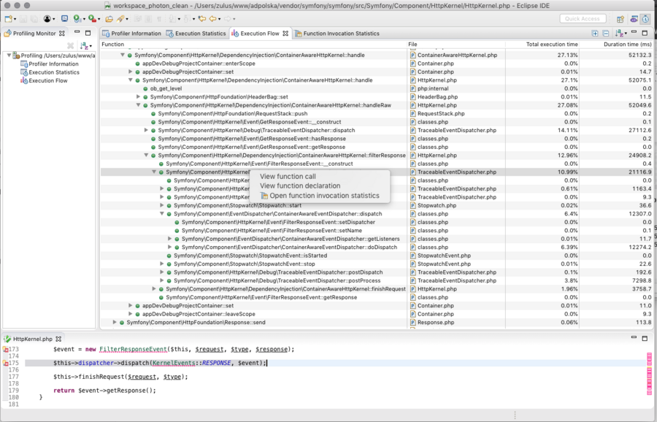This screenshot has width=657, height=422.
Task: Switch to the Execution Statistics tab
Action: click(196, 34)
